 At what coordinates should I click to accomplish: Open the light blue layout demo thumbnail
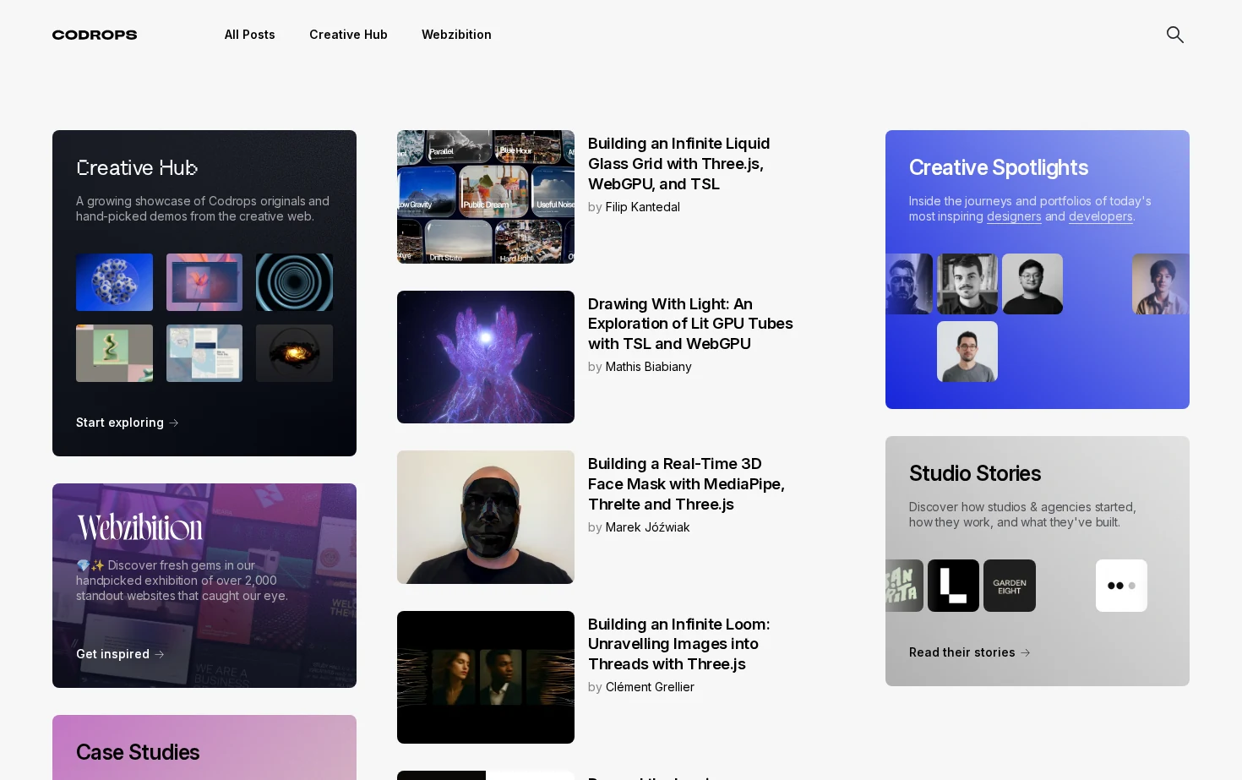(x=204, y=353)
